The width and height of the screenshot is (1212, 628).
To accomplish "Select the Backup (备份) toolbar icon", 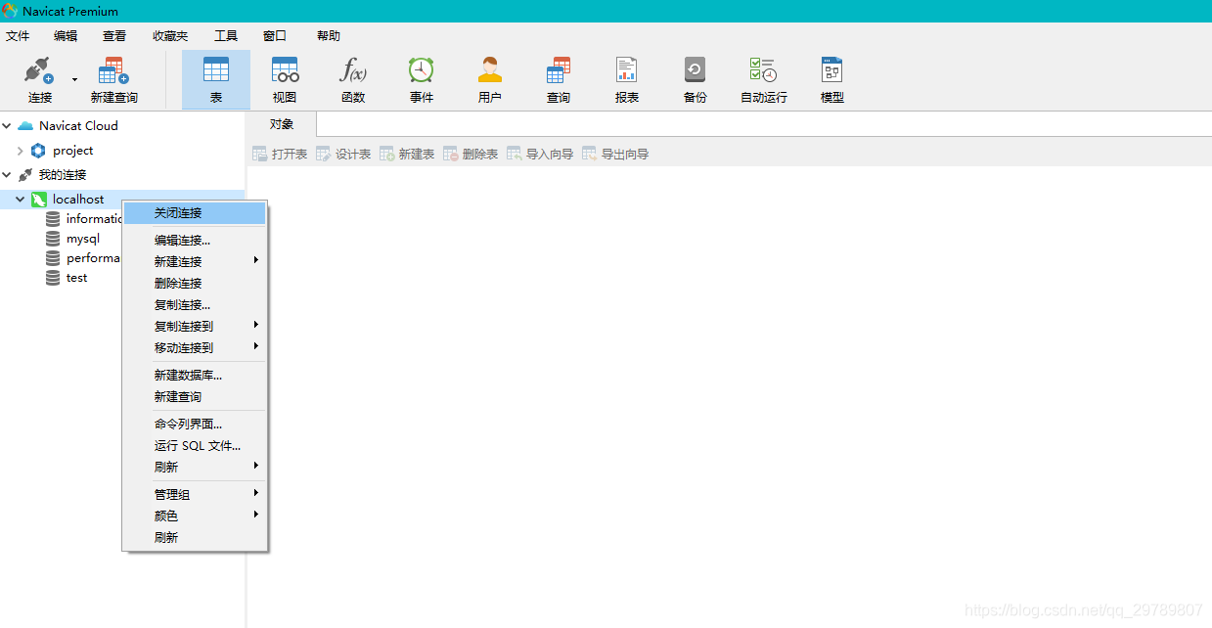I will click(696, 69).
